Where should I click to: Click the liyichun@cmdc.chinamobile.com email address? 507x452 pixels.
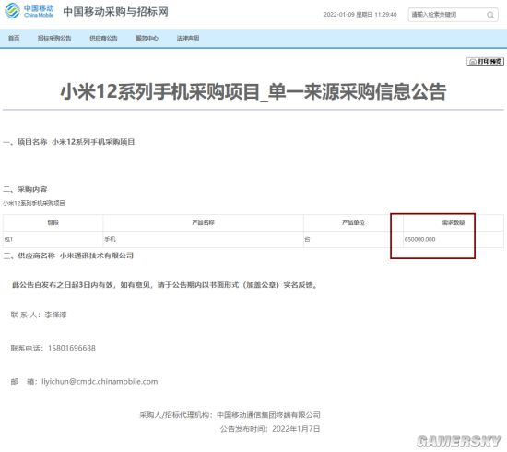(100, 382)
